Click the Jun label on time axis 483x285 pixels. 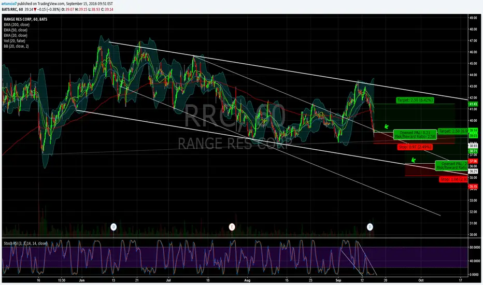pyautogui.click(x=82, y=280)
